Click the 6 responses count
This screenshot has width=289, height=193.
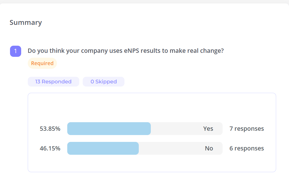coord(247,148)
